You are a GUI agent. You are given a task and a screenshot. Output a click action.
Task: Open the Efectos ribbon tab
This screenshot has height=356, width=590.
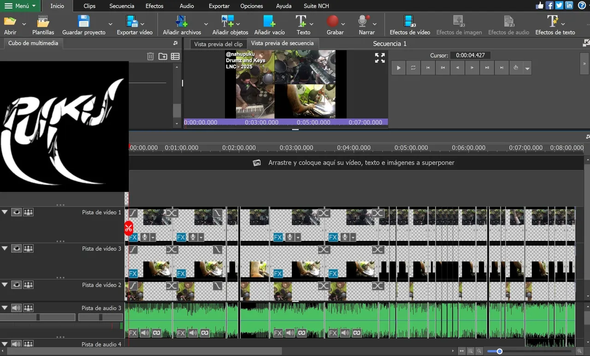[154, 6]
